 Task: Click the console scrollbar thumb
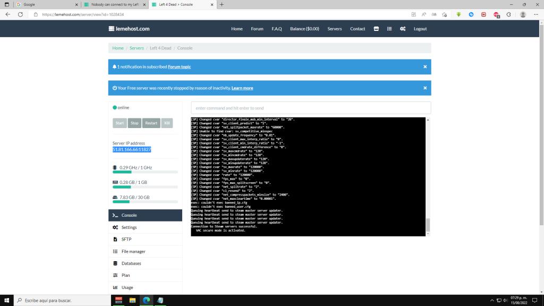[428, 225]
